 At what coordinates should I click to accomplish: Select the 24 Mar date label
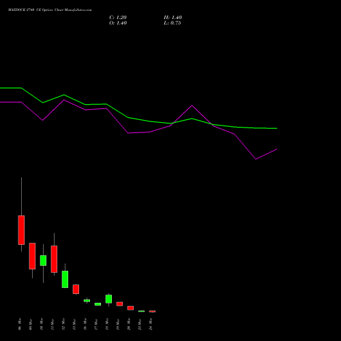[x=151, y=324]
